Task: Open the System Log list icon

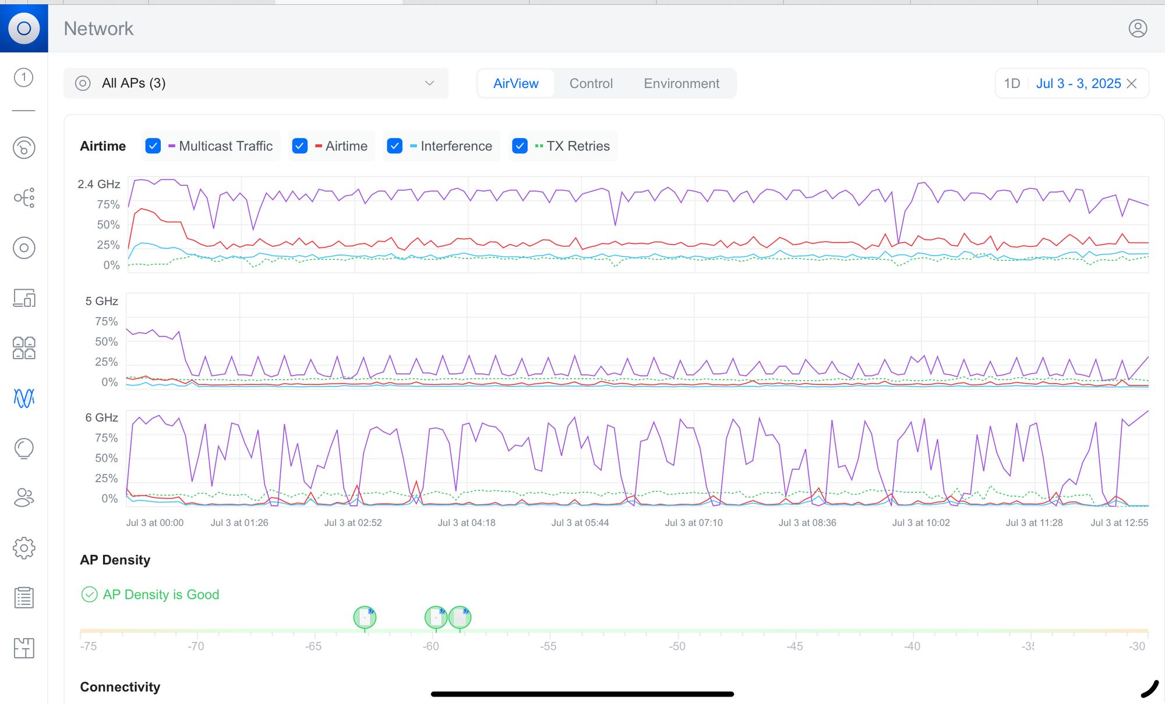Action: (x=24, y=598)
